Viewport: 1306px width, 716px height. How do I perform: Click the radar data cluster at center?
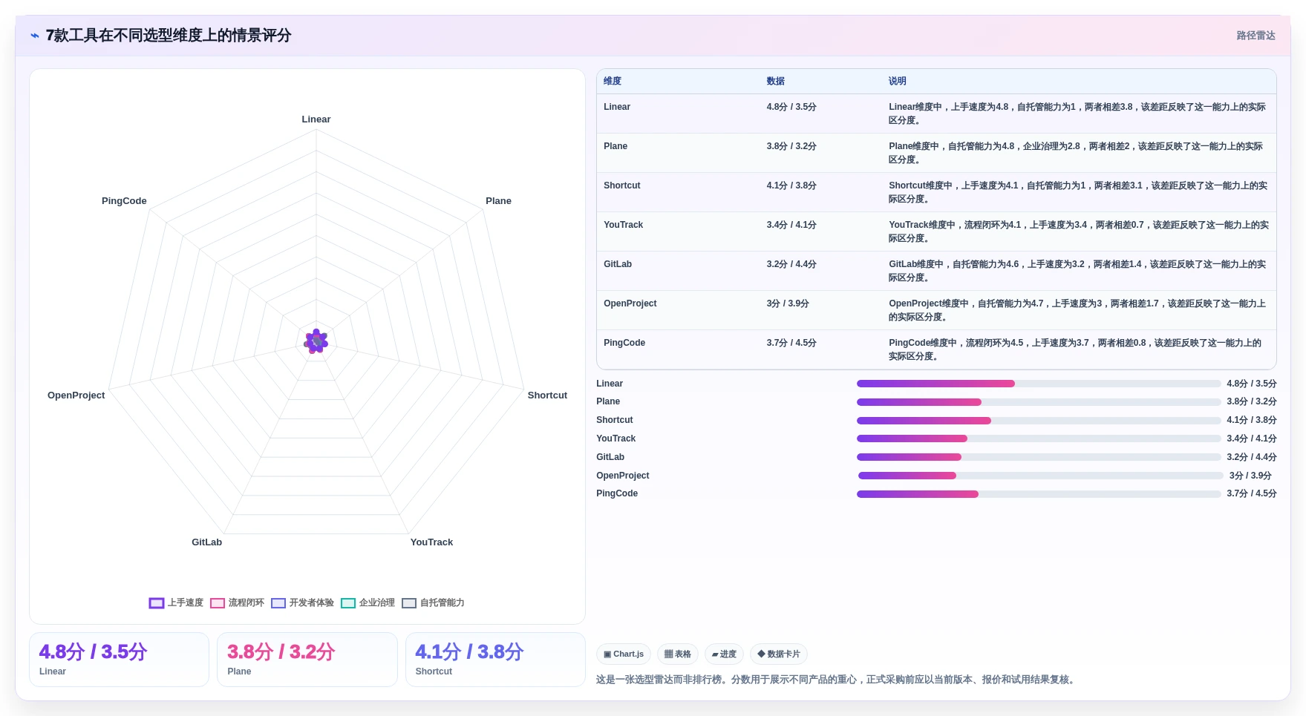(316, 341)
